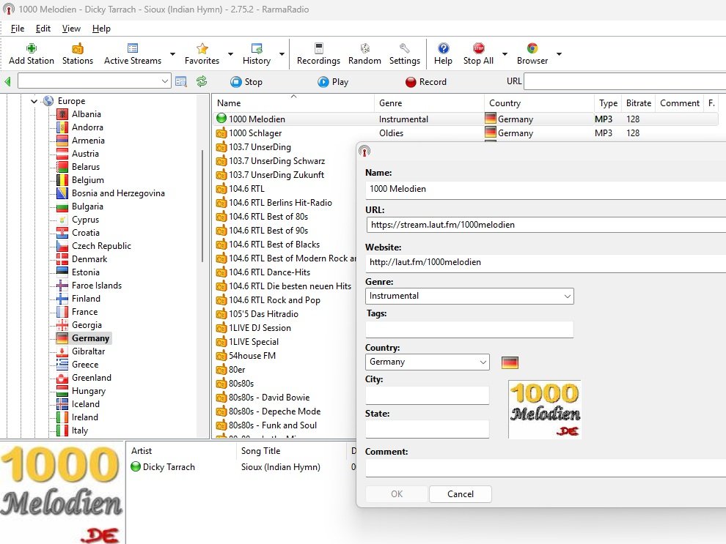The height and width of the screenshot is (544, 726).
Task: Click the station Name field in the dialog
Action: [x=546, y=189]
